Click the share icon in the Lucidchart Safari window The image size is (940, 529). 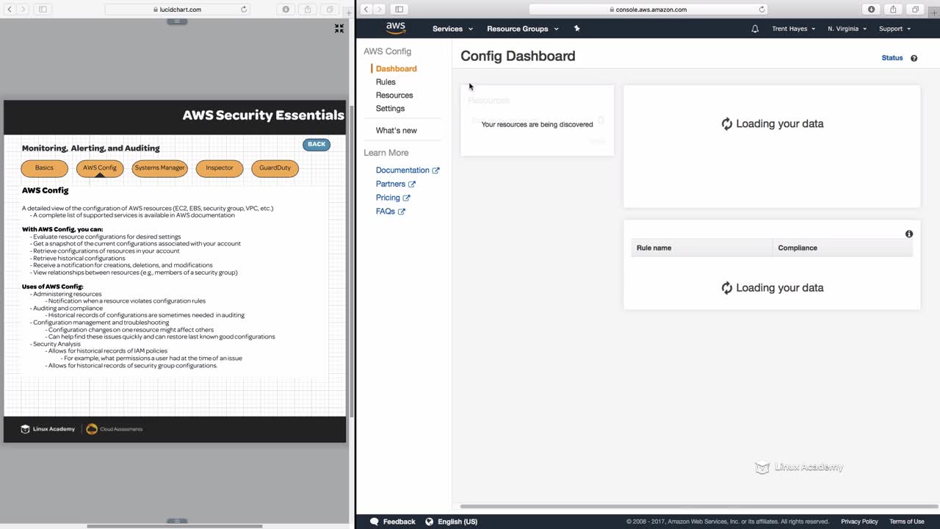[308, 10]
